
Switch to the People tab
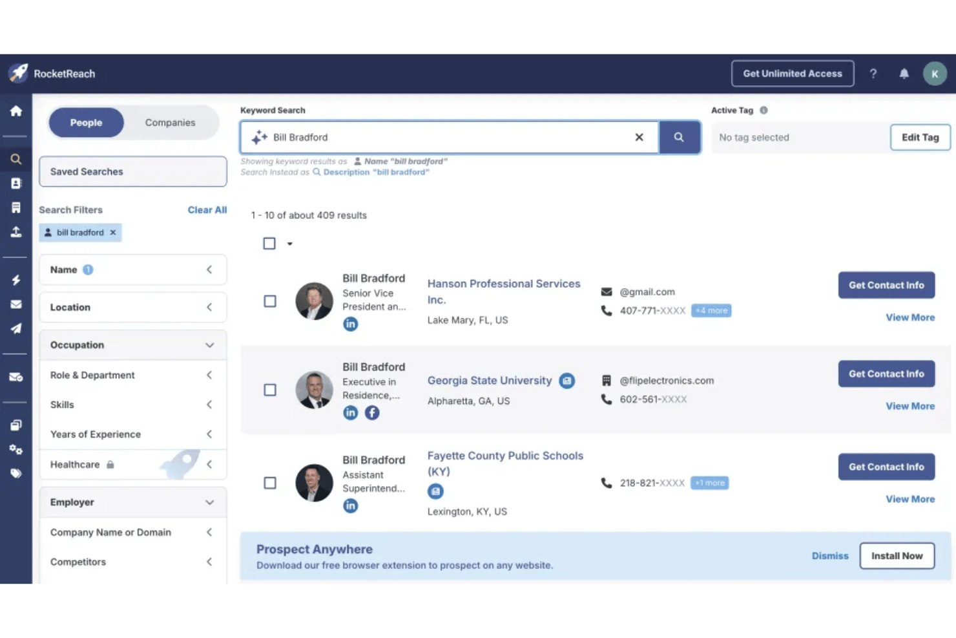(87, 122)
